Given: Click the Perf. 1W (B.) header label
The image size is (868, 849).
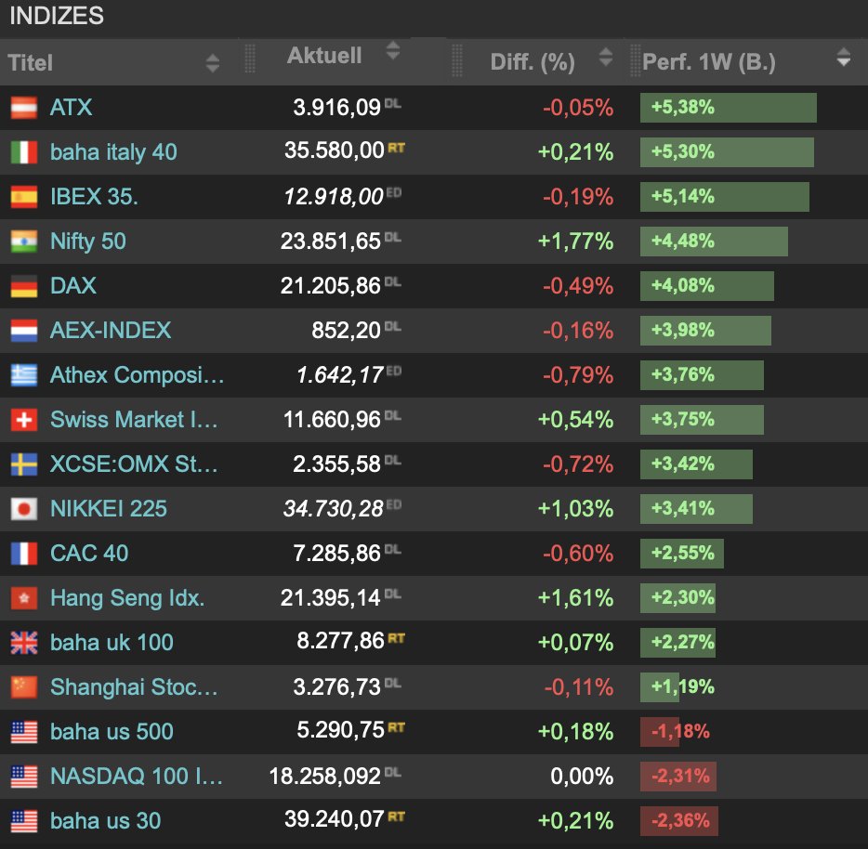Looking at the screenshot, I should click(709, 62).
